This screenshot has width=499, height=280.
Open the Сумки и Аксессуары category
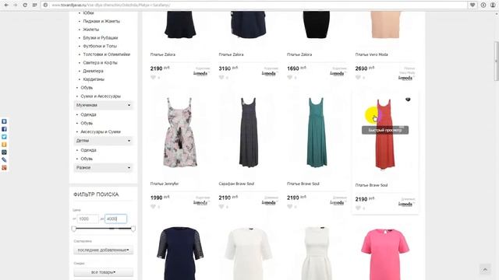(x=101, y=96)
